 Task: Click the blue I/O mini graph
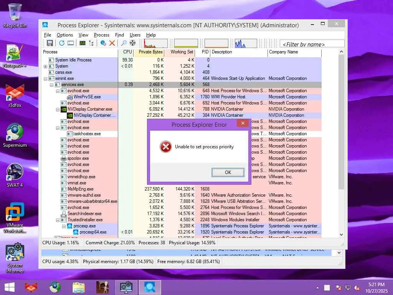point(246,43)
